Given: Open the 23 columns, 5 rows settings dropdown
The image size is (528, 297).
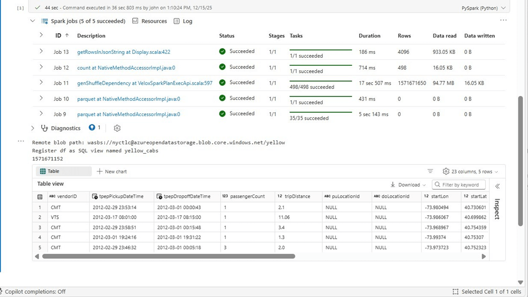Looking at the screenshot, I should [x=470, y=171].
